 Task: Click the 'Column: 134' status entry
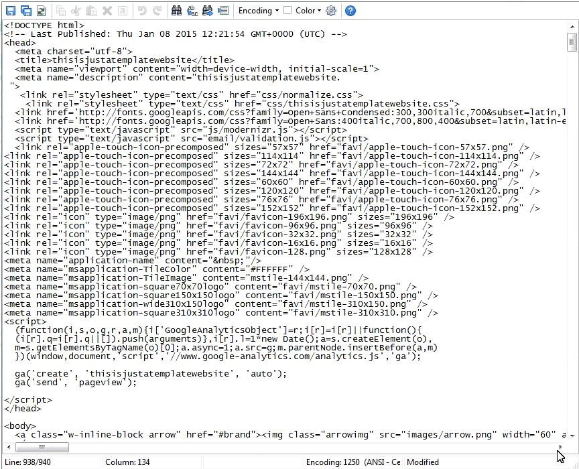[127, 462]
